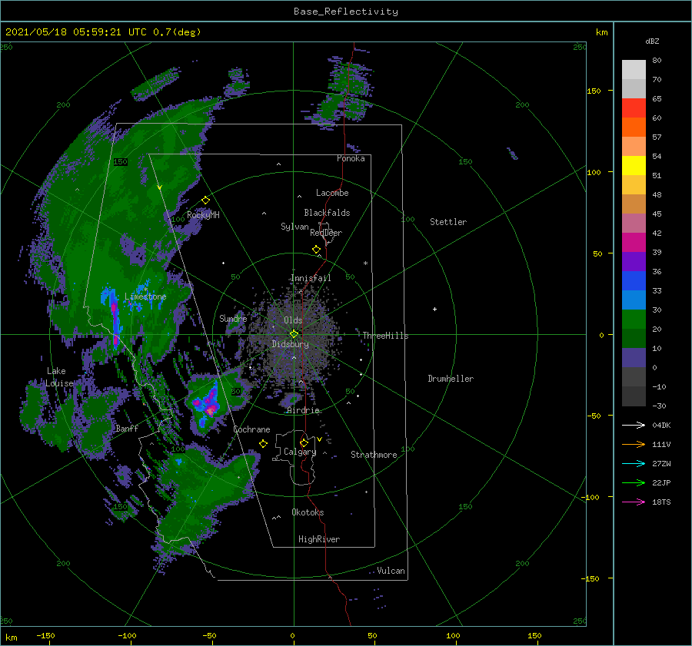692x646 pixels.
Task: Click the Lacombe label
Action: [x=332, y=193]
